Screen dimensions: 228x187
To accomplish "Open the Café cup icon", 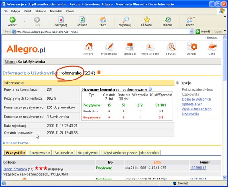I will point(212,47).
